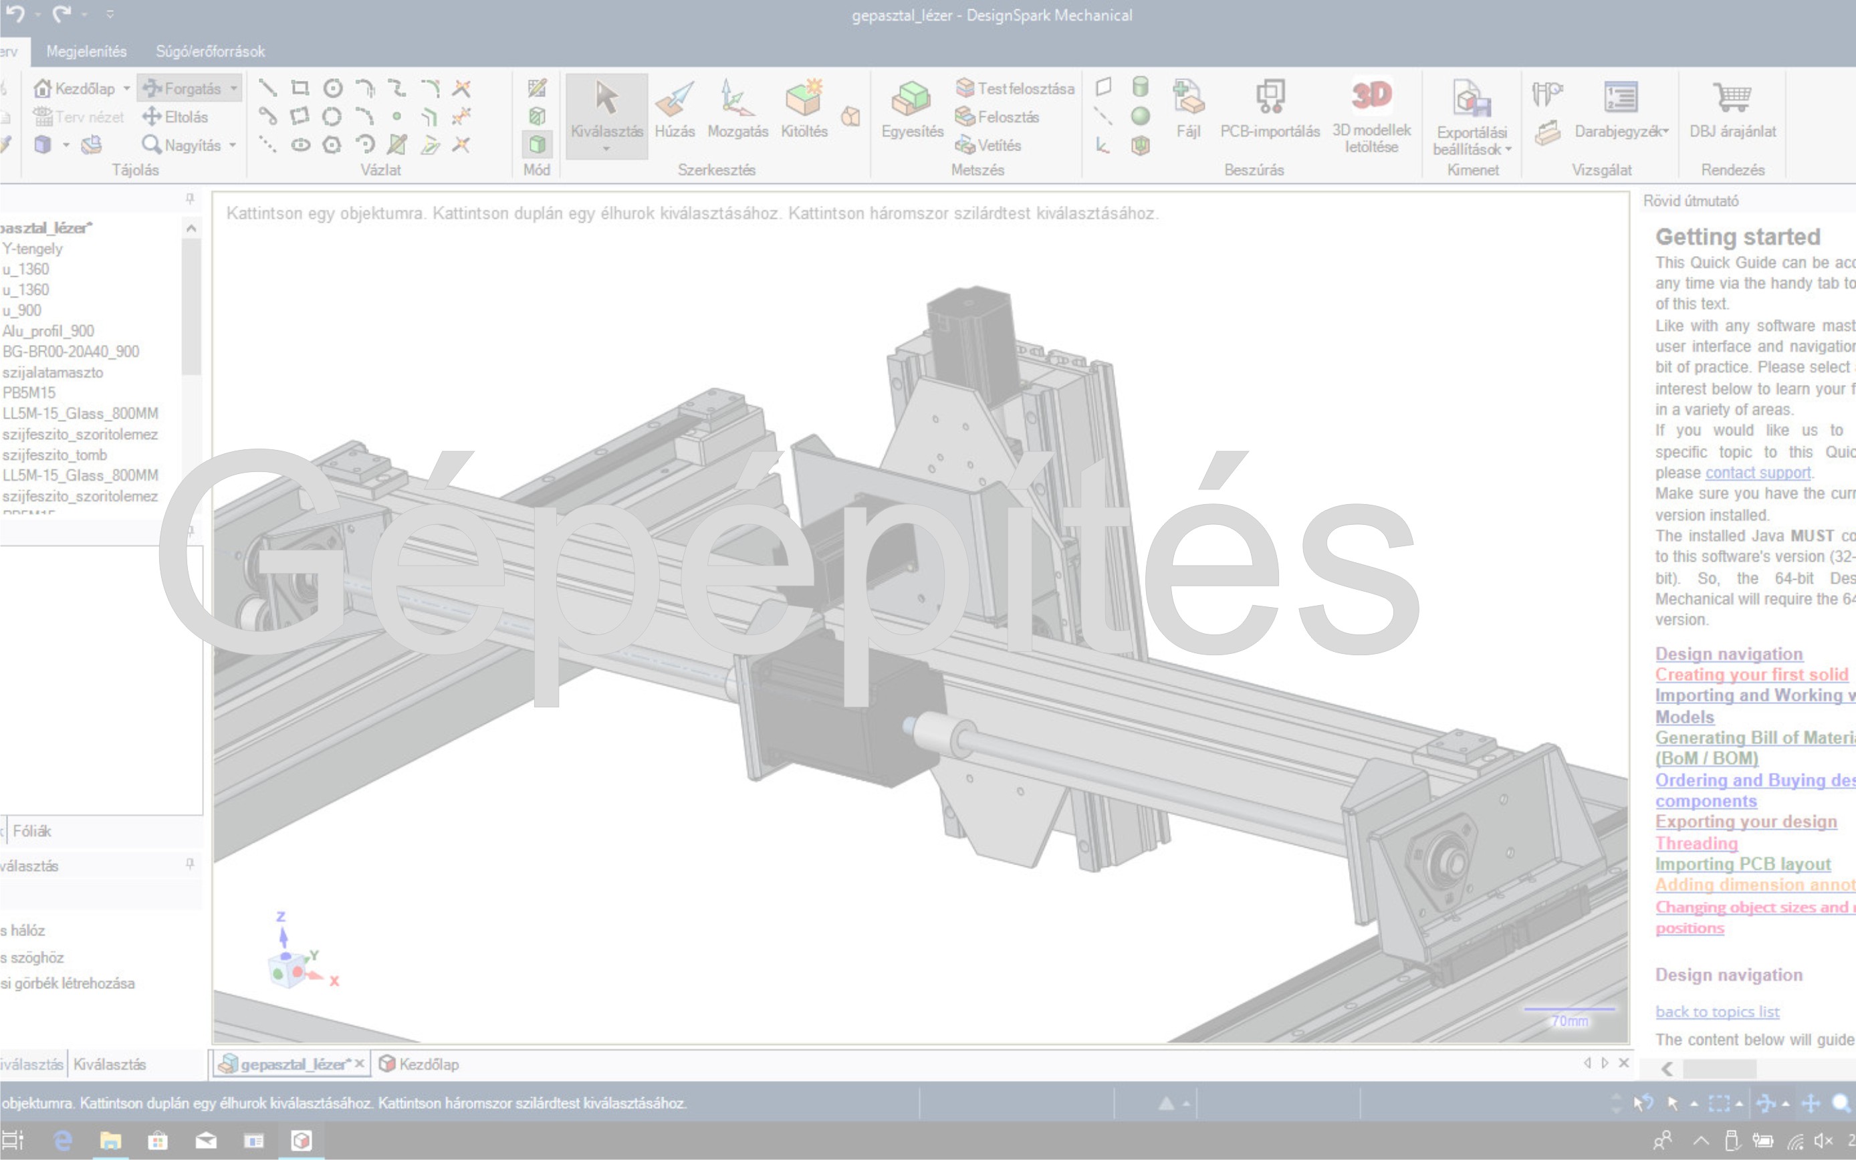
Task: Open the Design navigation topic link
Action: pos(1729,654)
